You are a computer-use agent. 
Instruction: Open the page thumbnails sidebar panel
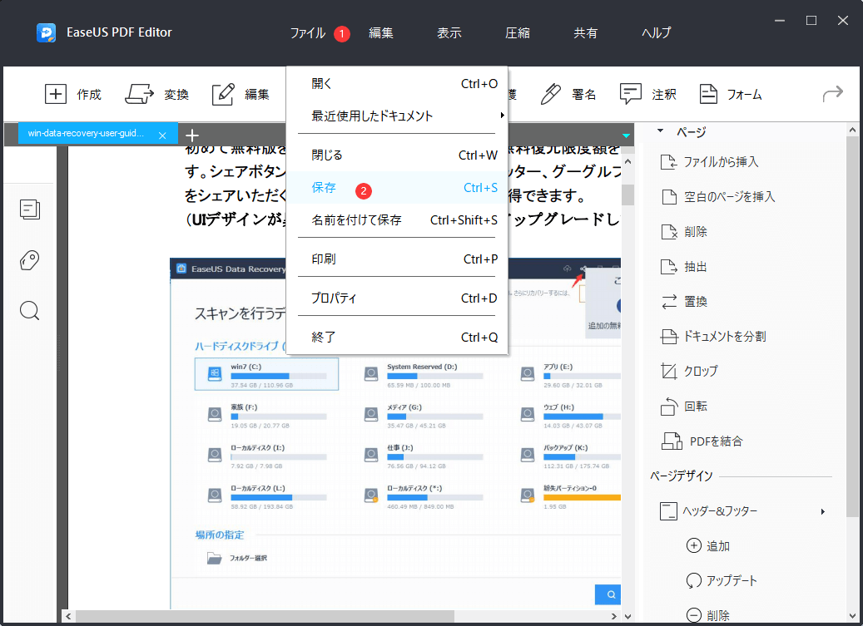click(x=30, y=210)
